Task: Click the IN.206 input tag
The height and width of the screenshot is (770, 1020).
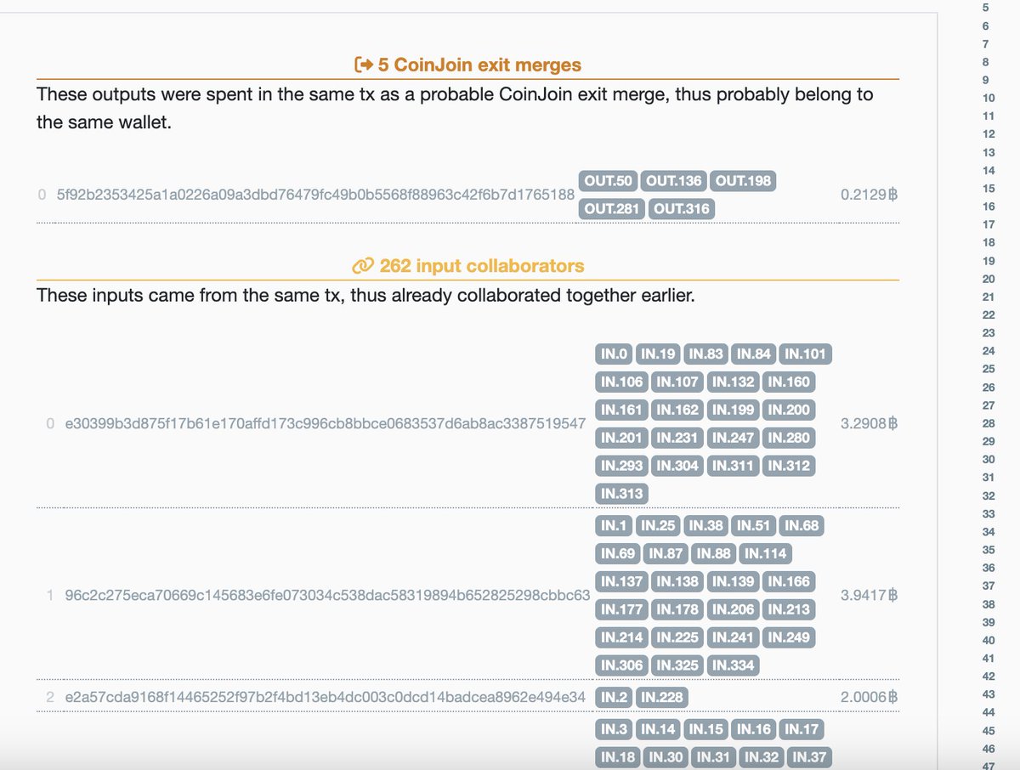Action: click(733, 610)
